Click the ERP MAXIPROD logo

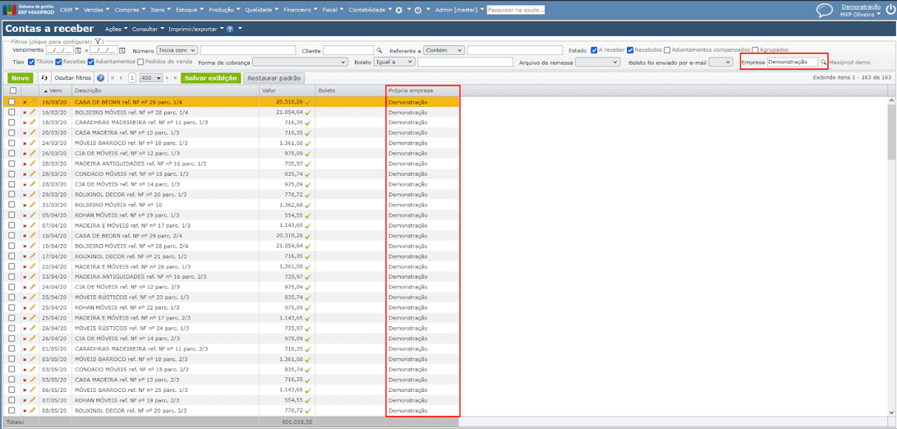[29, 10]
